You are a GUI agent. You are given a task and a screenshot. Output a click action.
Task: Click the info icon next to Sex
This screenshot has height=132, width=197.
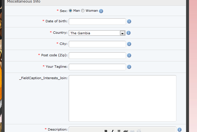tap(101, 11)
